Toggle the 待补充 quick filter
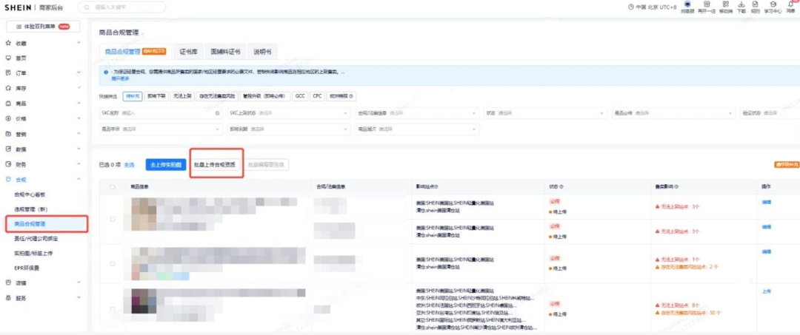This screenshot has height=335, width=800. [x=133, y=96]
